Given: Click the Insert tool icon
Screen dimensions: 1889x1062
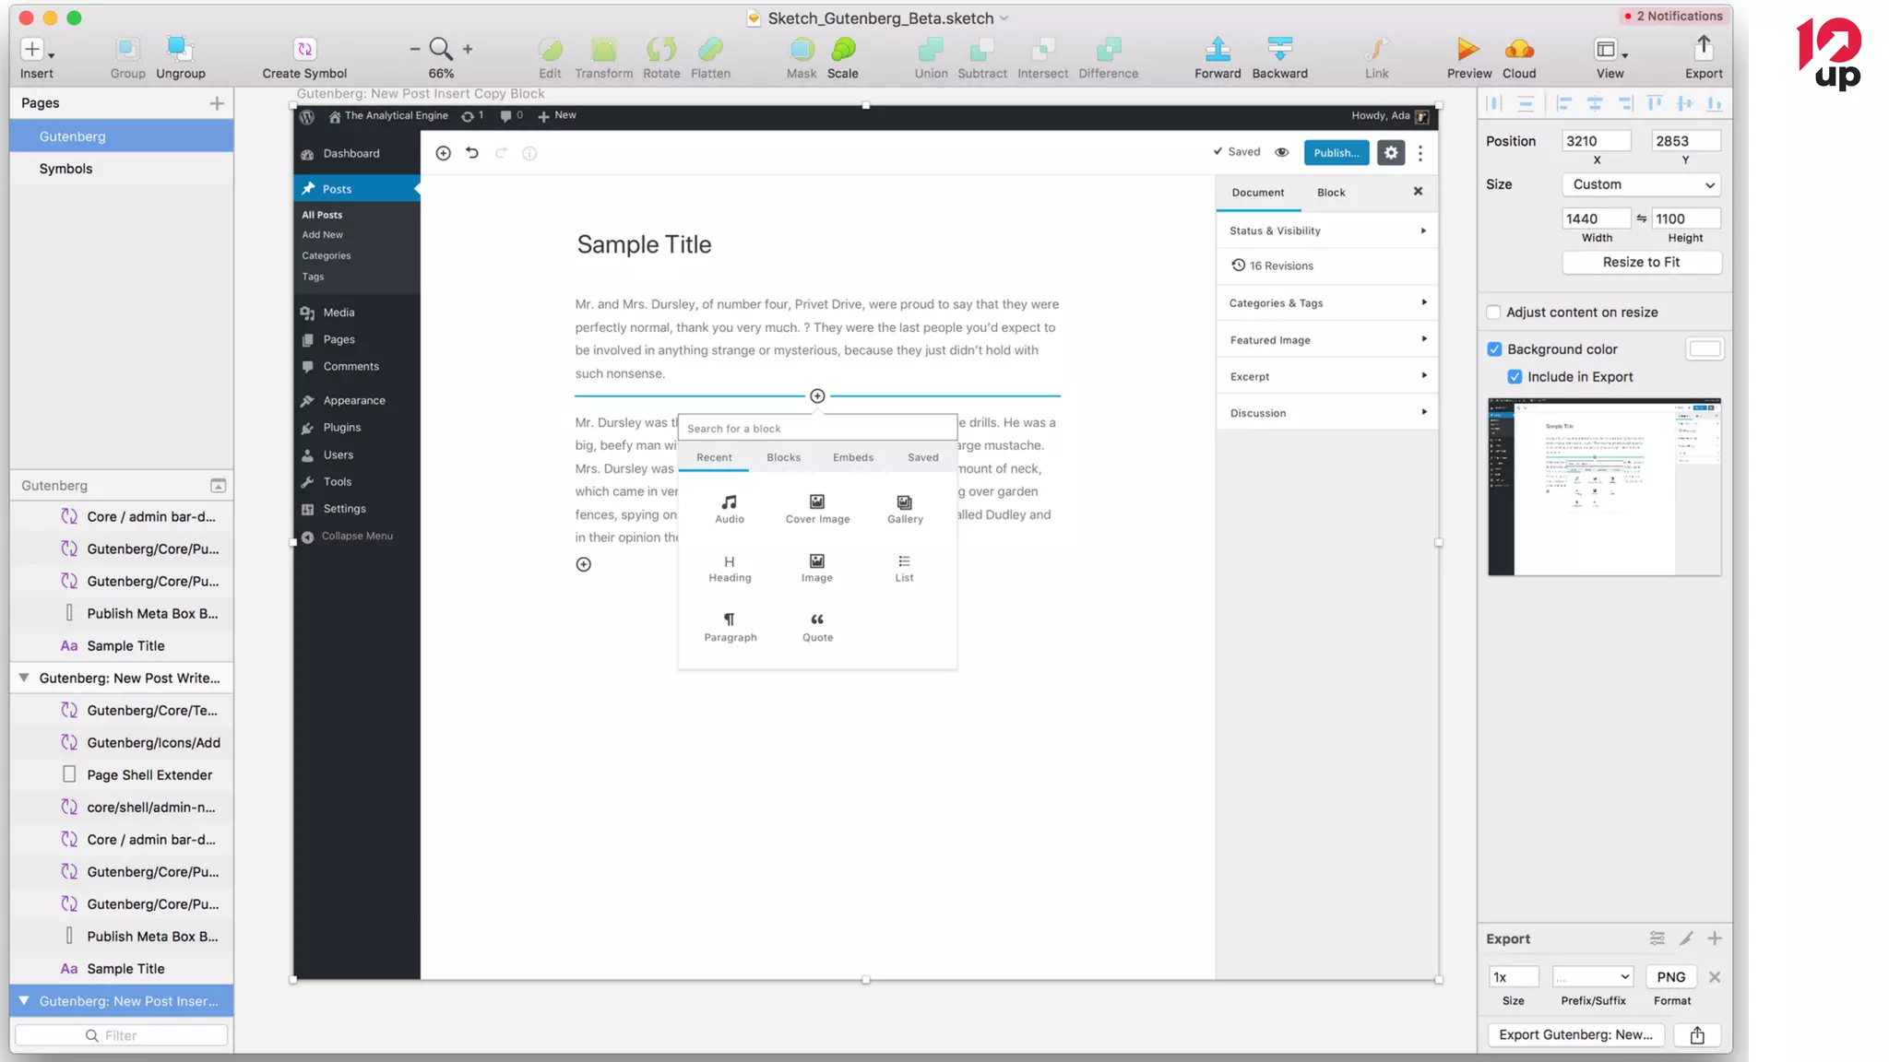Looking at the screenshot, I should pos(33,49).
